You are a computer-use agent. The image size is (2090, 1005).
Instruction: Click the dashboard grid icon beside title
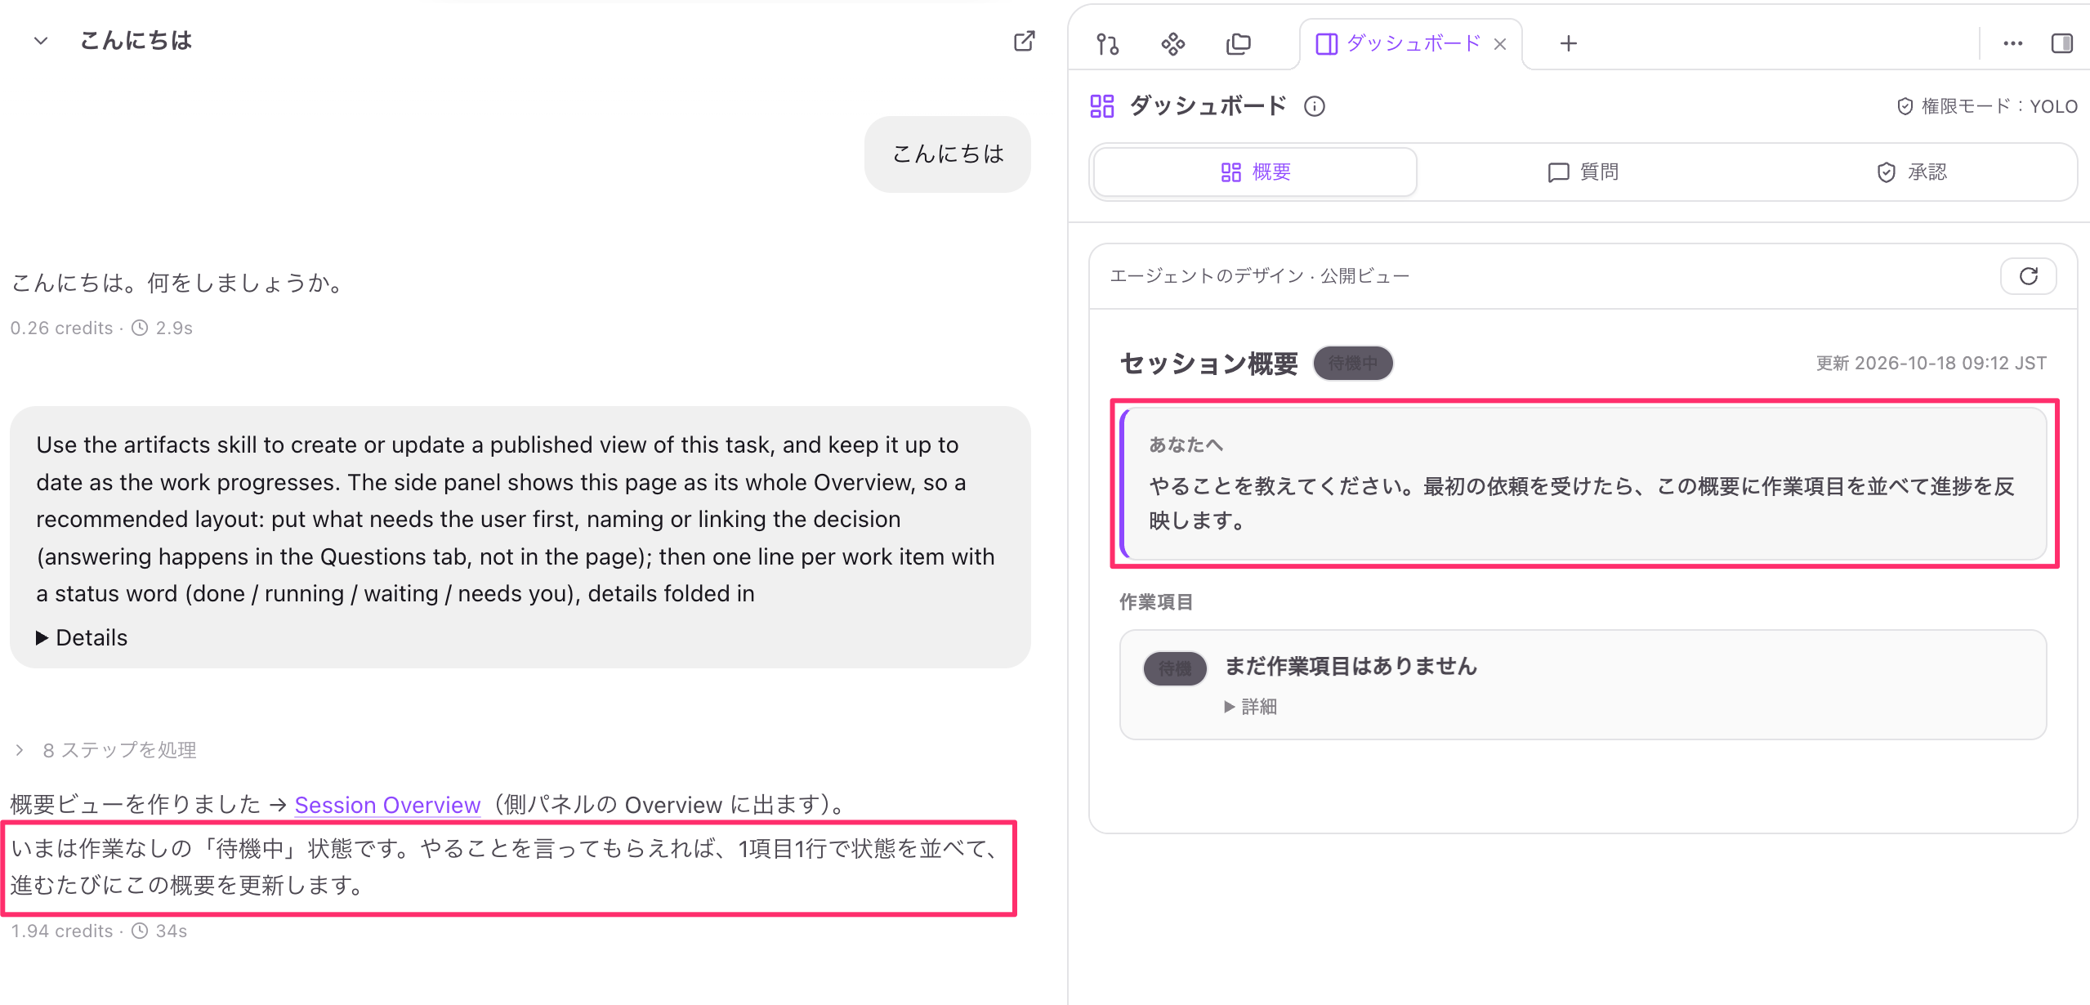[x=1102, y=105]
